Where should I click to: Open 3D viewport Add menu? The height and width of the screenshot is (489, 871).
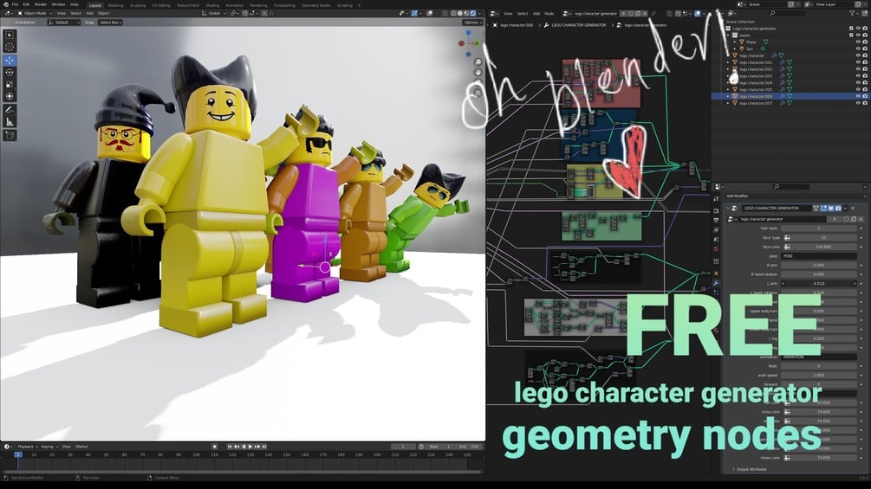click(89, 13)
